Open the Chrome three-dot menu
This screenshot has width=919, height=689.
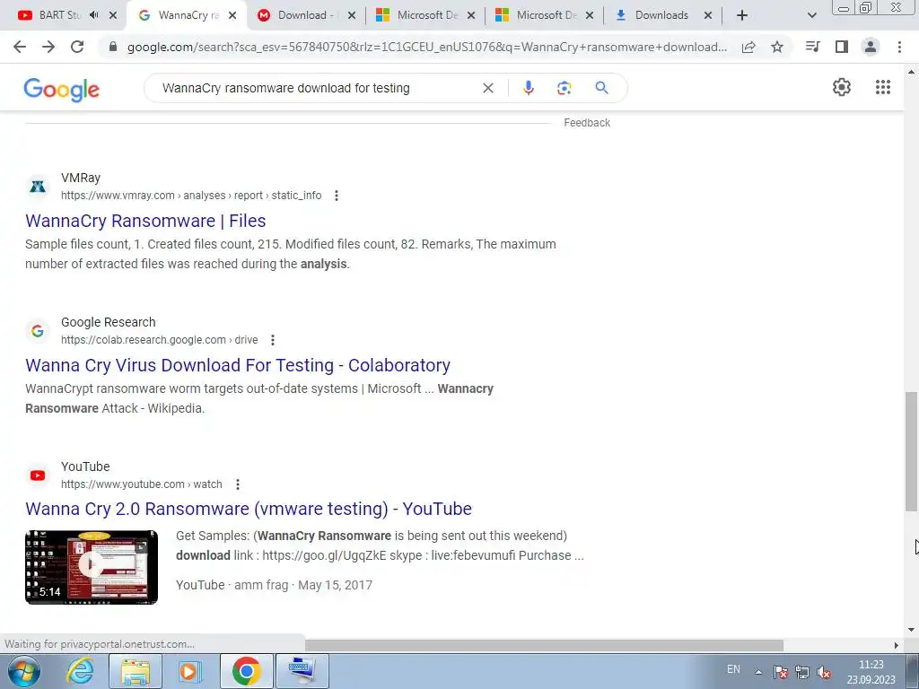click(x=899, y=47)
